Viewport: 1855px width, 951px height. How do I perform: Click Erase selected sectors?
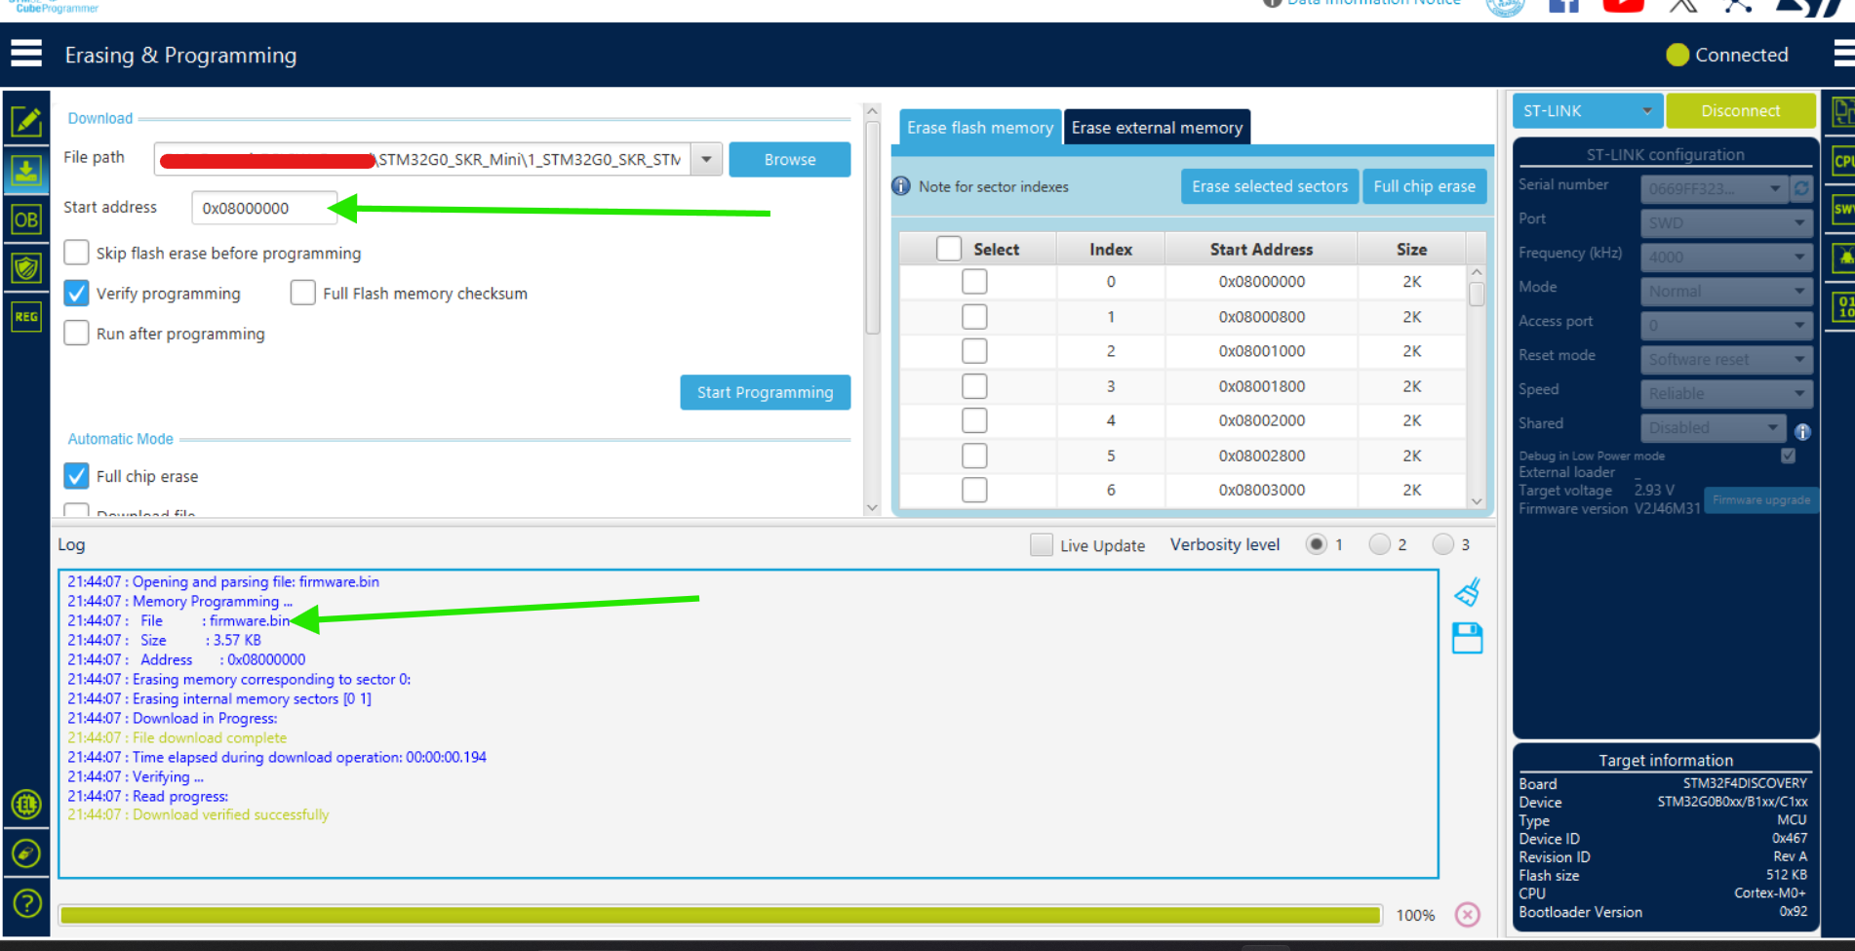pyautogui.click(x=1269, y=186)
